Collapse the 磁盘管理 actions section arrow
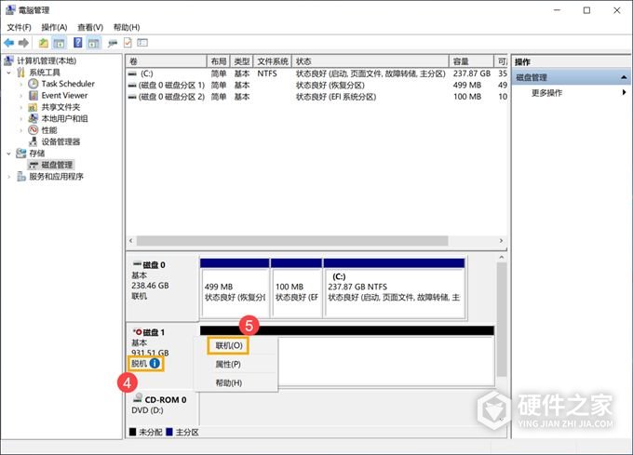 624,77
